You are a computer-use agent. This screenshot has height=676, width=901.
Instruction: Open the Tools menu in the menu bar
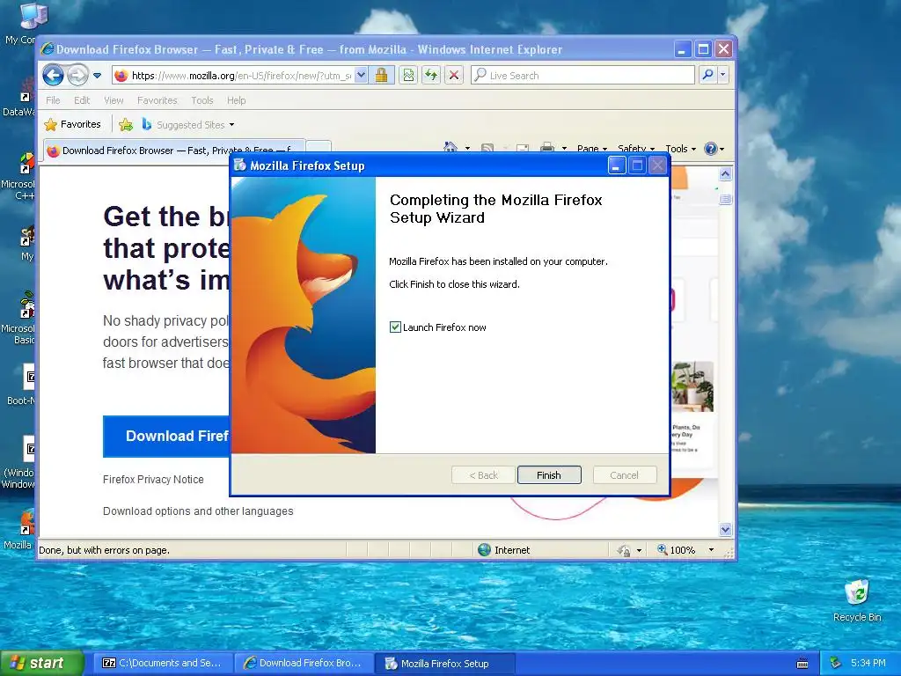tap(201, 100)
